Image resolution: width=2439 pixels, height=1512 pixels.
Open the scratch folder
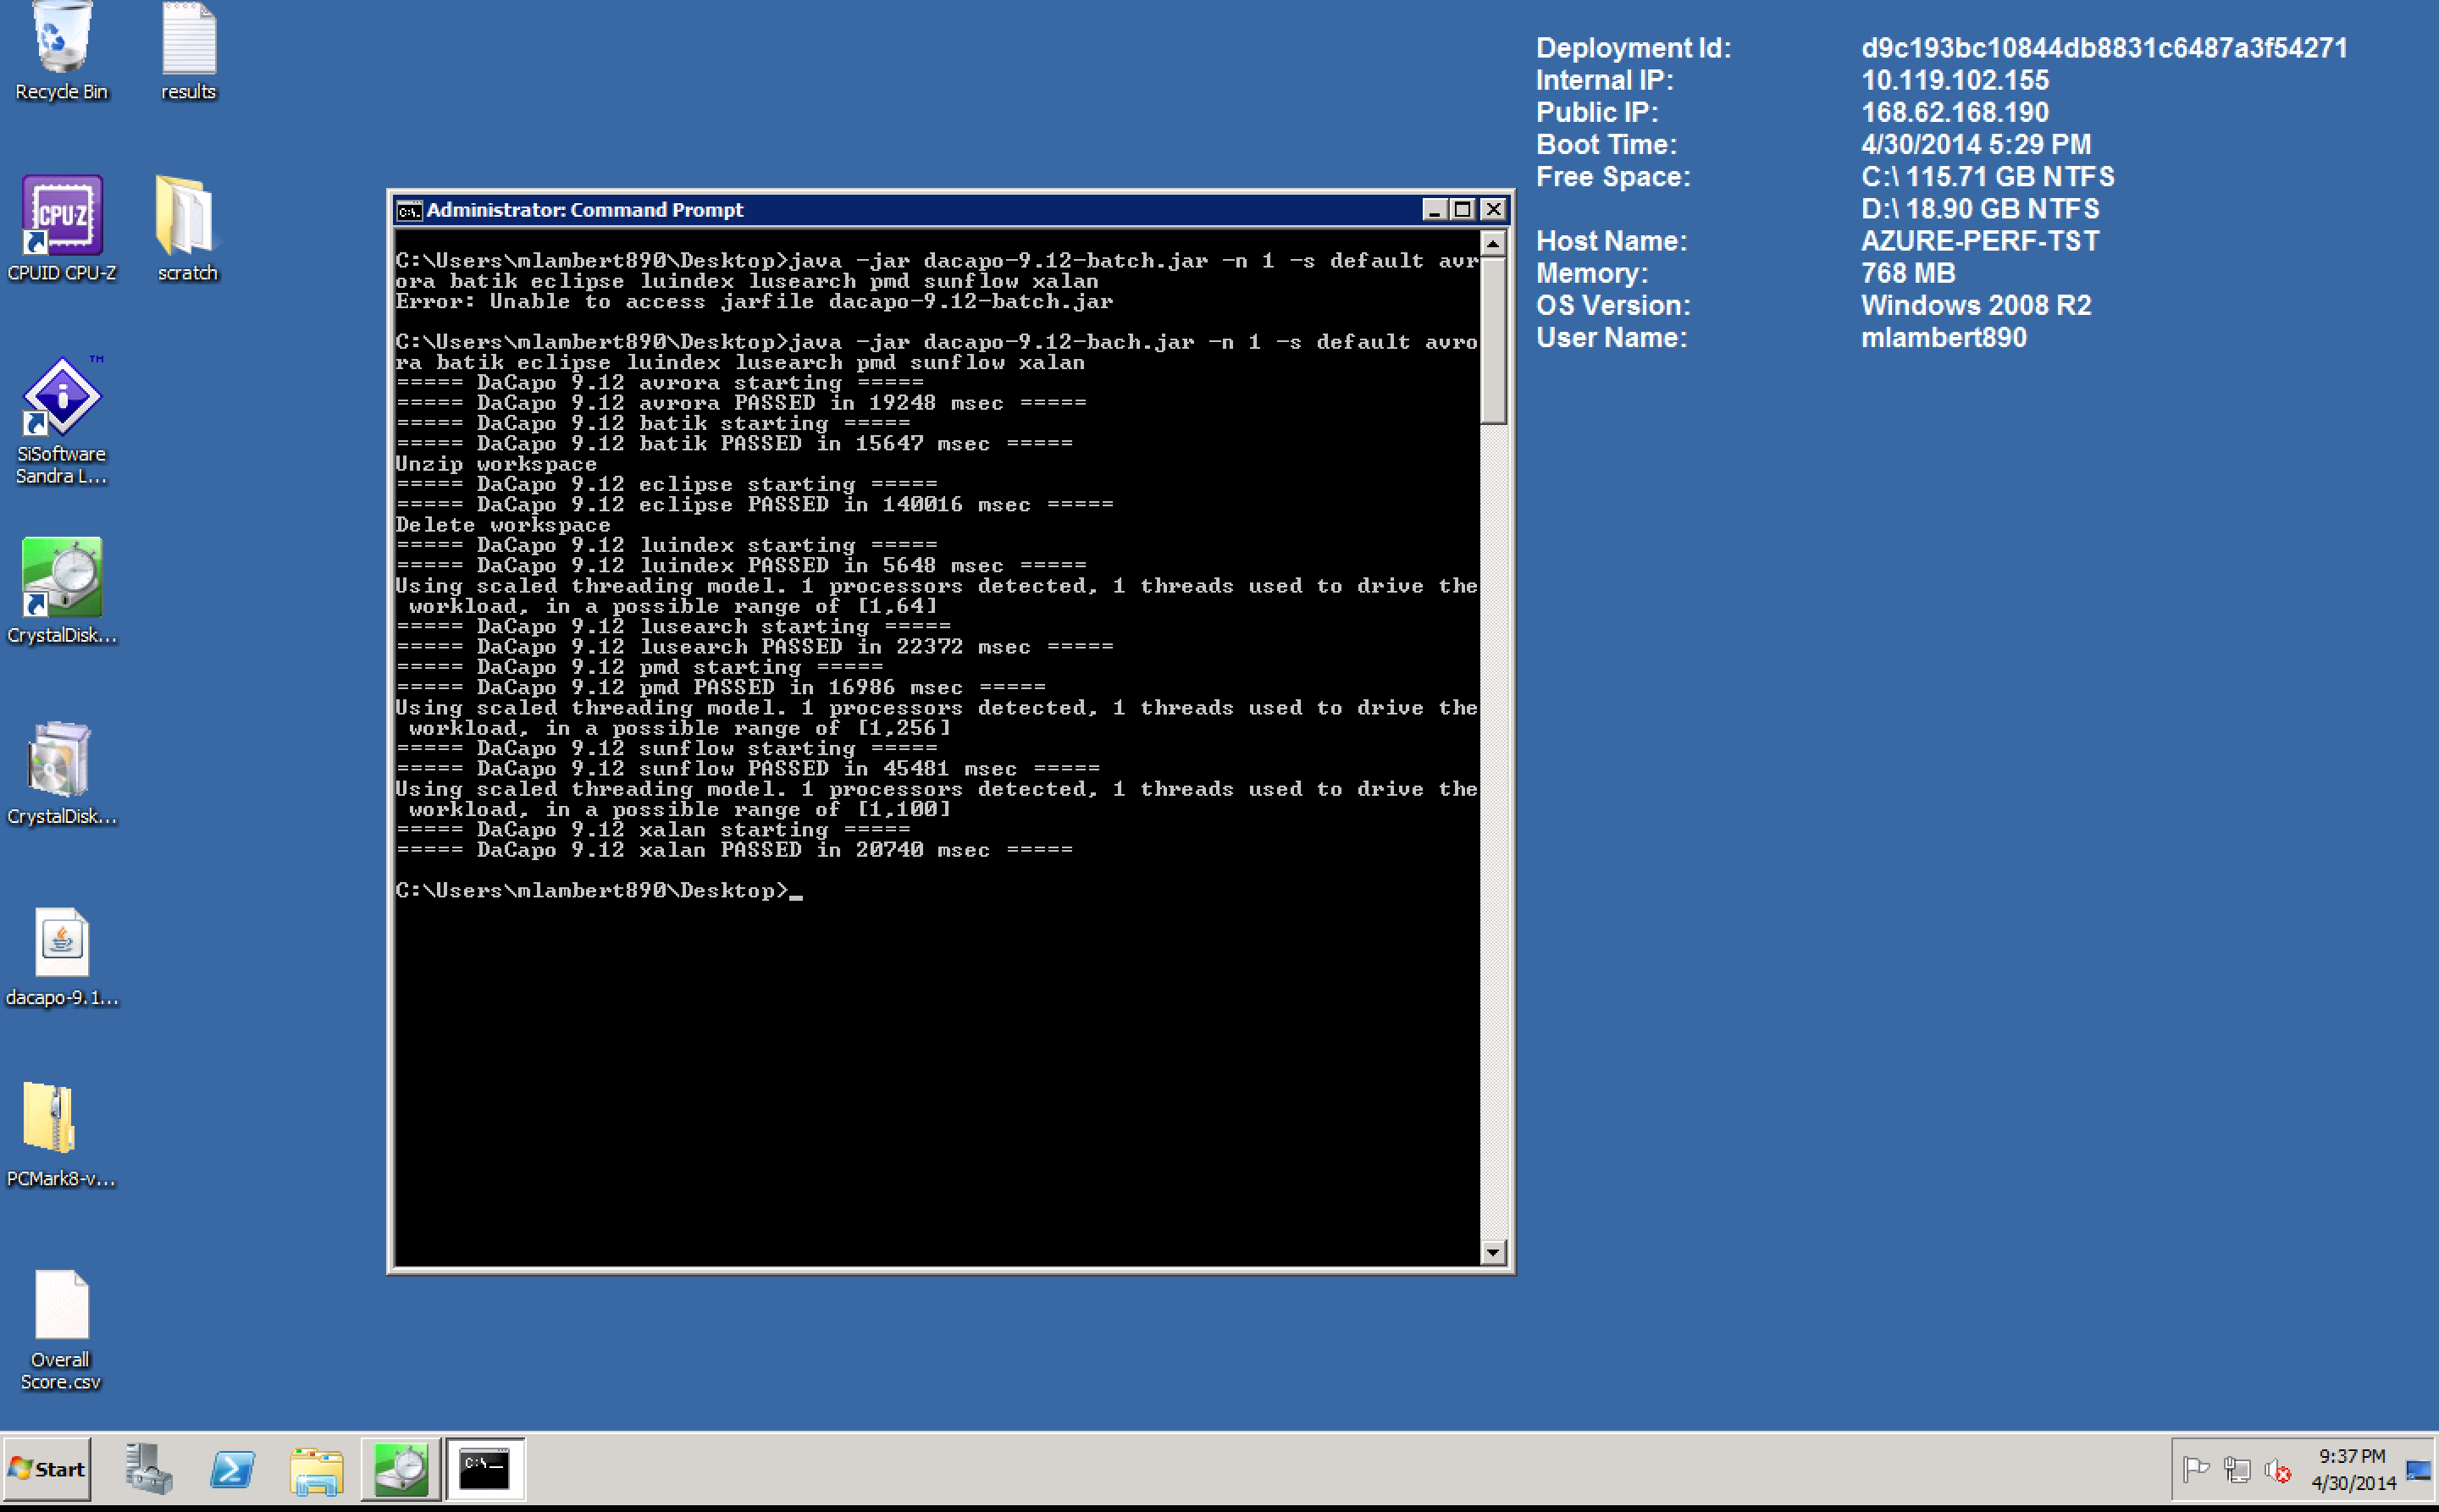pyautogui.click(x=186, y=216)
